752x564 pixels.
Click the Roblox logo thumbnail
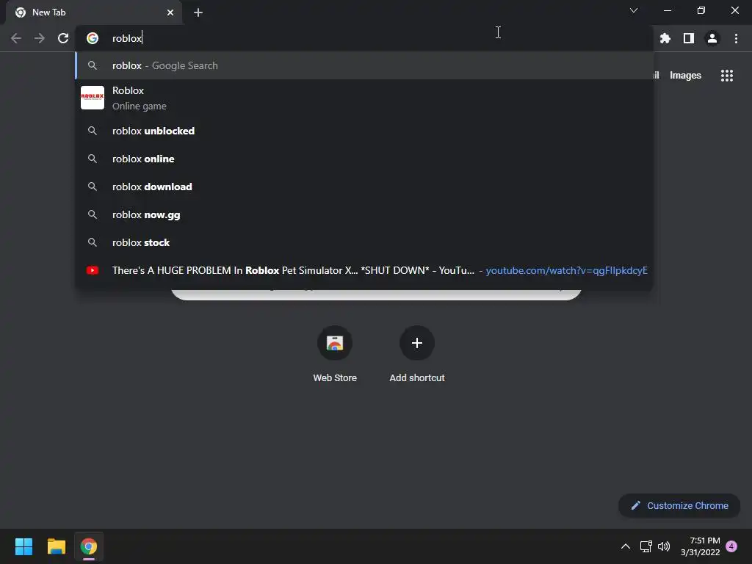pyautogui.click(x=93, y=98)
